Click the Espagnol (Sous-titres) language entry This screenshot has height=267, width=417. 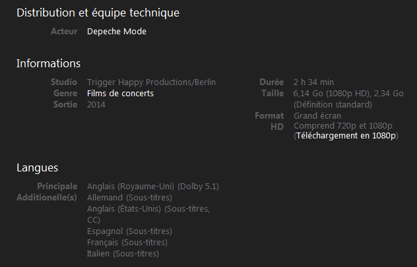point(129,231)
